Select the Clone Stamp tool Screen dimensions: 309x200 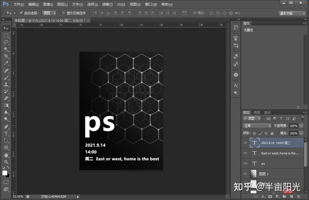point(6,84)
